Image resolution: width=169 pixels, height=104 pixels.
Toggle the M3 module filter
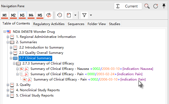22,15
